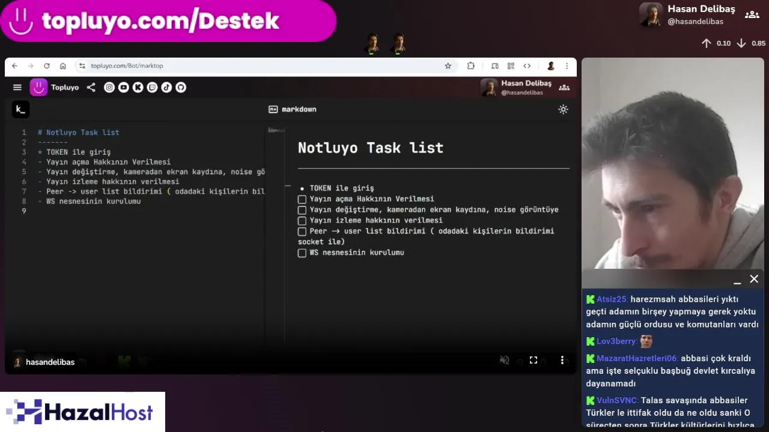This screenshot has width=769, height=432.
Task: Open the Kick social icon
Action: (138, 88)
